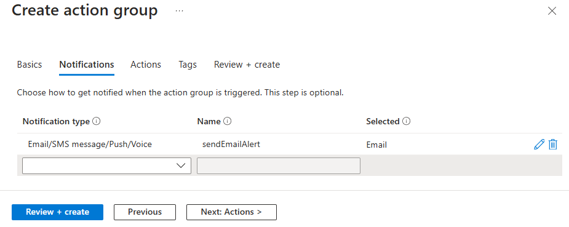Expand the empty Notification type dropdown
569x227 pixels.
(106, 165)
